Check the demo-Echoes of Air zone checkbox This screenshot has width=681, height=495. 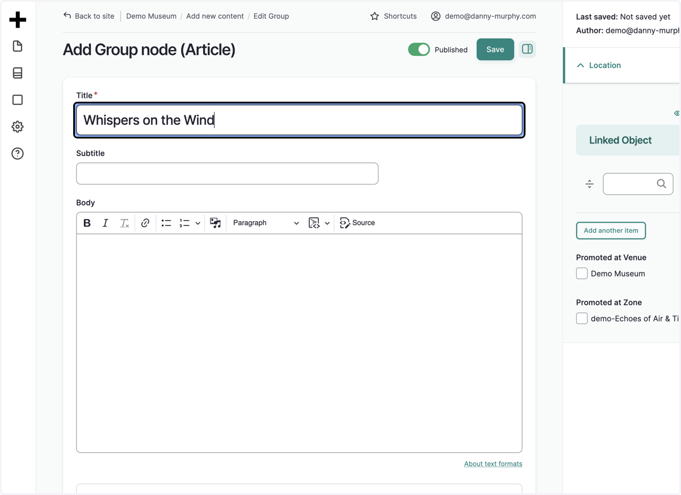coord(582,318)
